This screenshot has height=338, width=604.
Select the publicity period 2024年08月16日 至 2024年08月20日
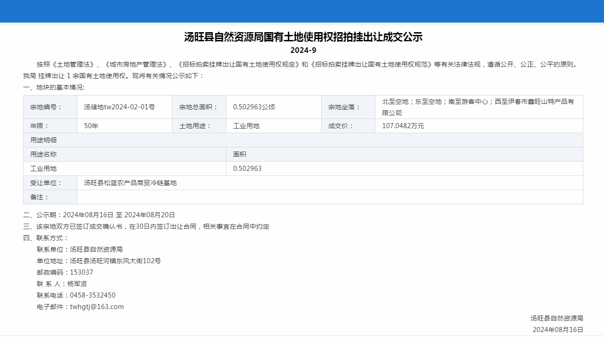[x=119, y=215]
